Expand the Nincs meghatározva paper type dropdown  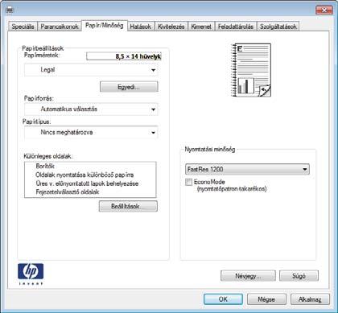point(91,132)
